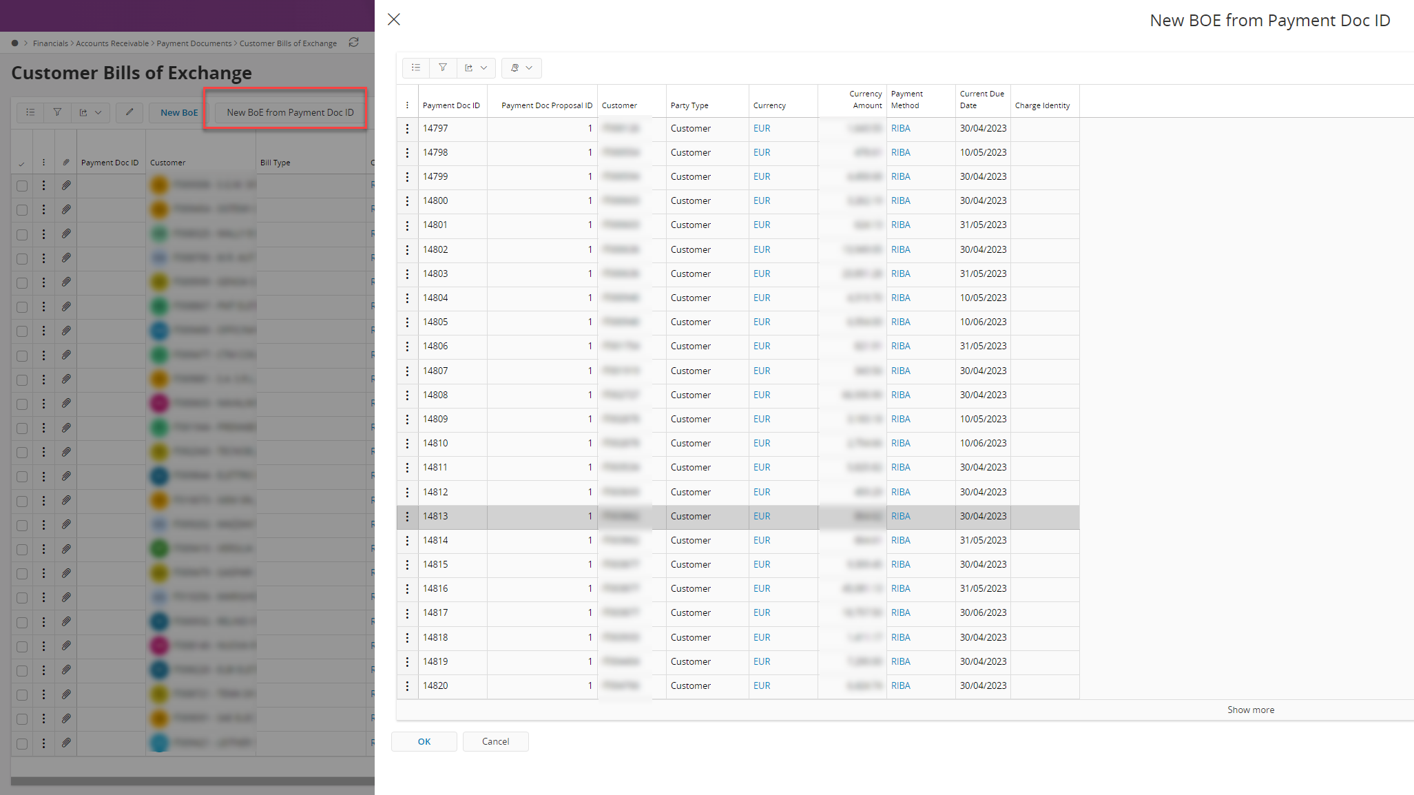
Task: Open the Accounts Receivable breadcrumb
Action: (112, 43)
